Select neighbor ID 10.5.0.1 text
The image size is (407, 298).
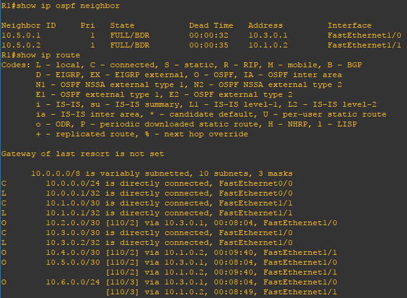point(21,35)
